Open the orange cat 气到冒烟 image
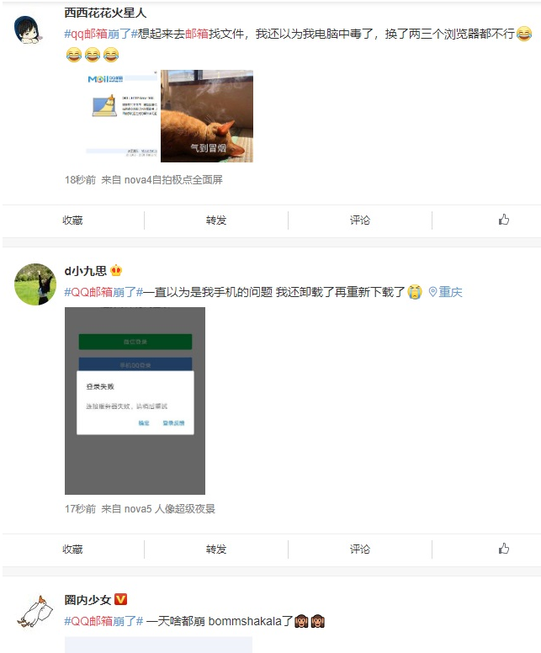Viewport: 541px width, 653px height. [207, 116]
